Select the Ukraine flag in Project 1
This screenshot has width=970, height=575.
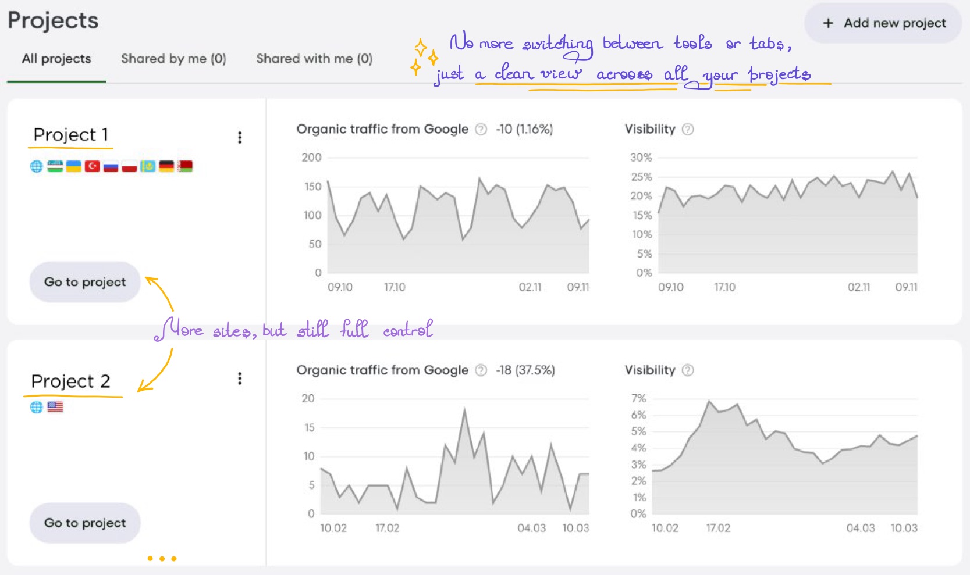[x=73, y=166]
